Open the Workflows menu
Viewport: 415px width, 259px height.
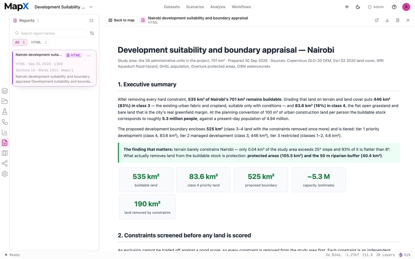point(241,7)
